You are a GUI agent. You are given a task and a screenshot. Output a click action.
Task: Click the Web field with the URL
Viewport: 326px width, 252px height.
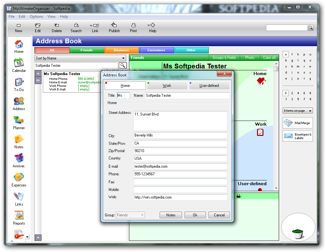(180, 197)
